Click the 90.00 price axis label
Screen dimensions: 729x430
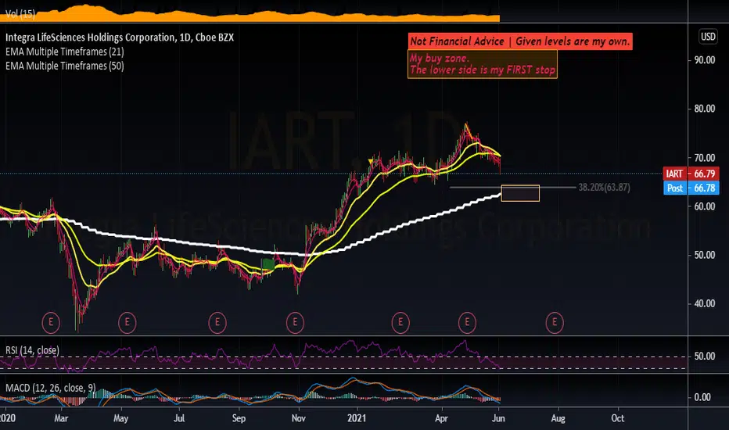click(704, 60)
